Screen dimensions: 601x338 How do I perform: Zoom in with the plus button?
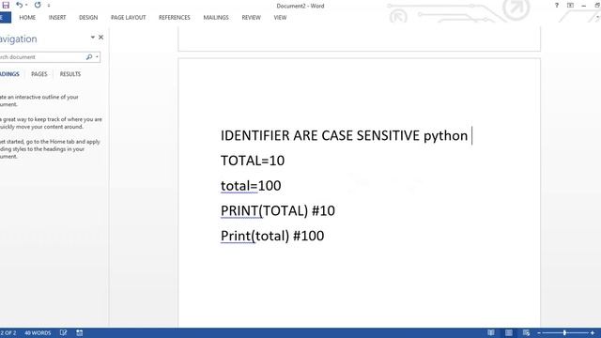point(593,333)
